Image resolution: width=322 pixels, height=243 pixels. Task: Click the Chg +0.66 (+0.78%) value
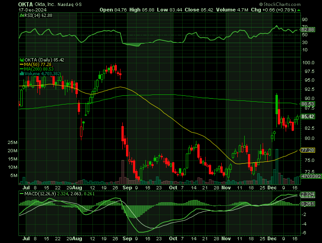[x=273, y=10]
